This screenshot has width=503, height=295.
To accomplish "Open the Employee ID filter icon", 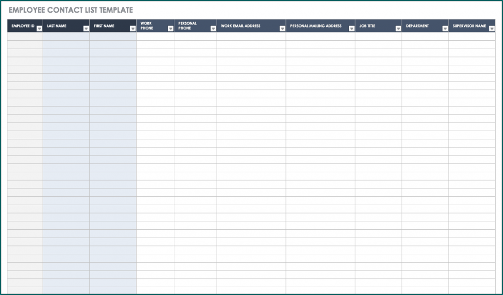I will (39, 28).
